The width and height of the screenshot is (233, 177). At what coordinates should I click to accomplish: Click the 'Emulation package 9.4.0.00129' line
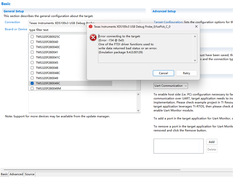point(121,52)
